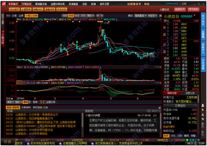The image size is (207, 146).
Task: Toggle 诊股 view
Action: click(14, 16)
